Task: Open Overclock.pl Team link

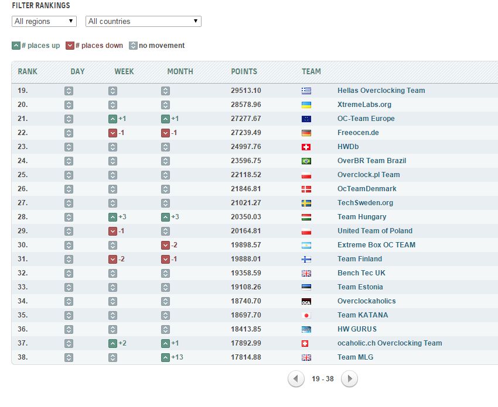Action: pos(369,175)
